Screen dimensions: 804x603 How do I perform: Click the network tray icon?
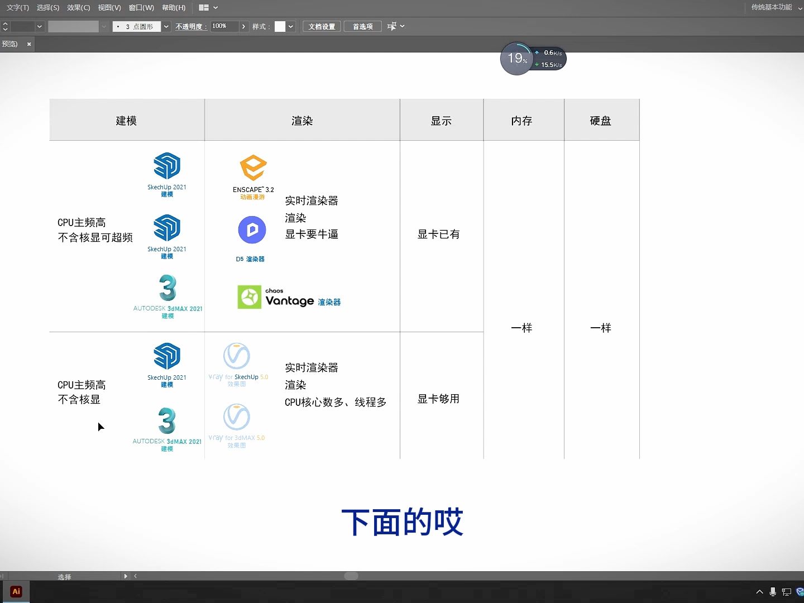pyautogui.click(x=787, y=592)
